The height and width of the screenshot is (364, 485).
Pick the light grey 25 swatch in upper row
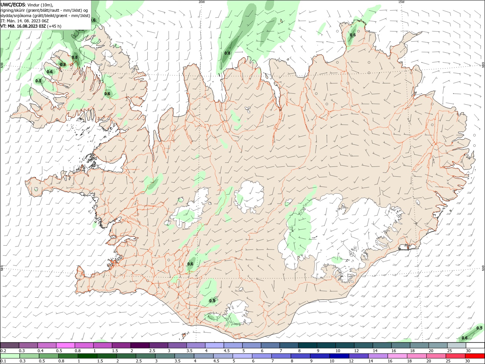[457, 345]
